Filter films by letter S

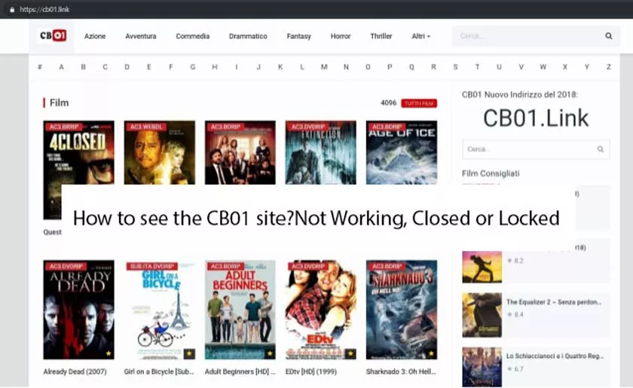pyautogui.click(x=455, y=67)
